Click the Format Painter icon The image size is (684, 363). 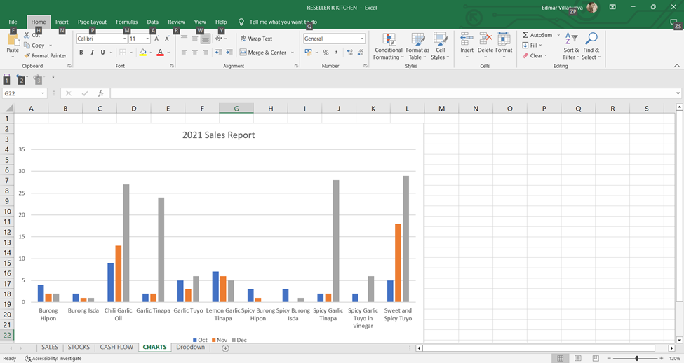pos(27,56)
